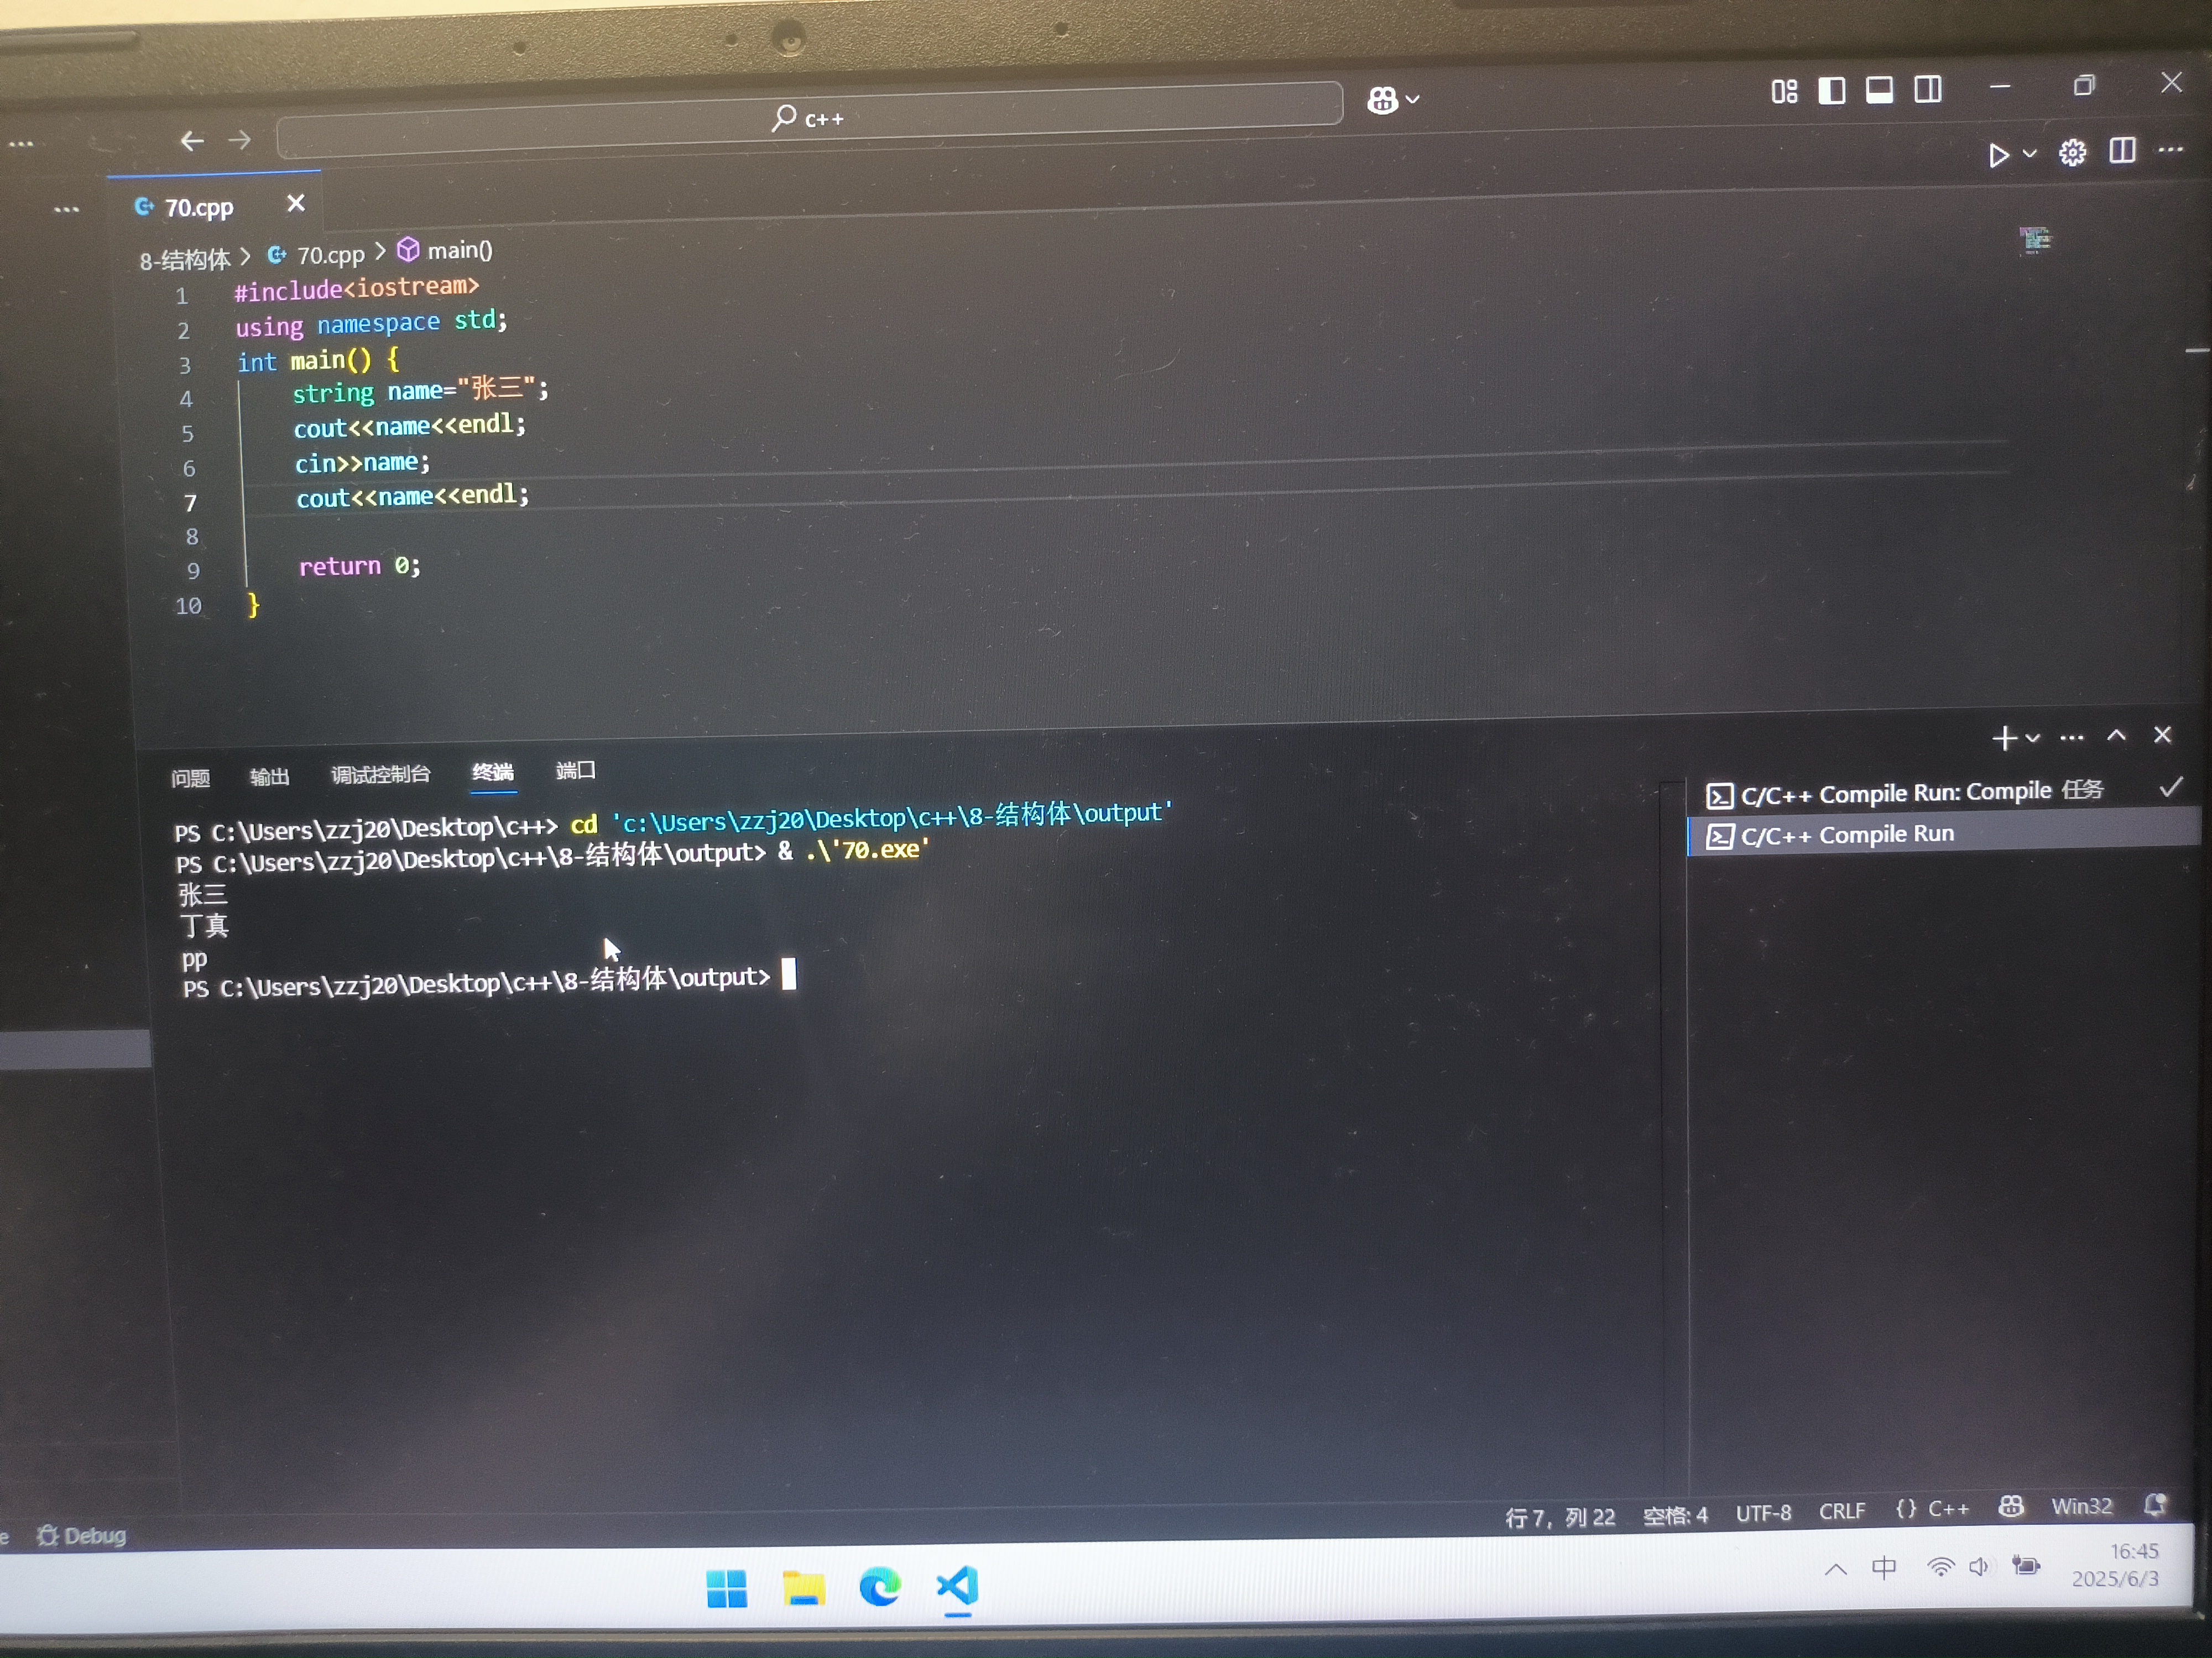Toggle the secondary side bar
Viewport: 2212px width, 1658px height.
pos(1928,90)
